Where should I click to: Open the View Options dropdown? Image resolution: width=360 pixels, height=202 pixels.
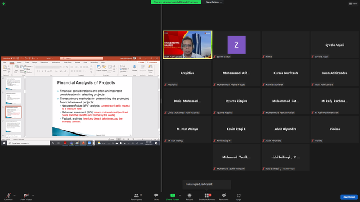[214, 2]
